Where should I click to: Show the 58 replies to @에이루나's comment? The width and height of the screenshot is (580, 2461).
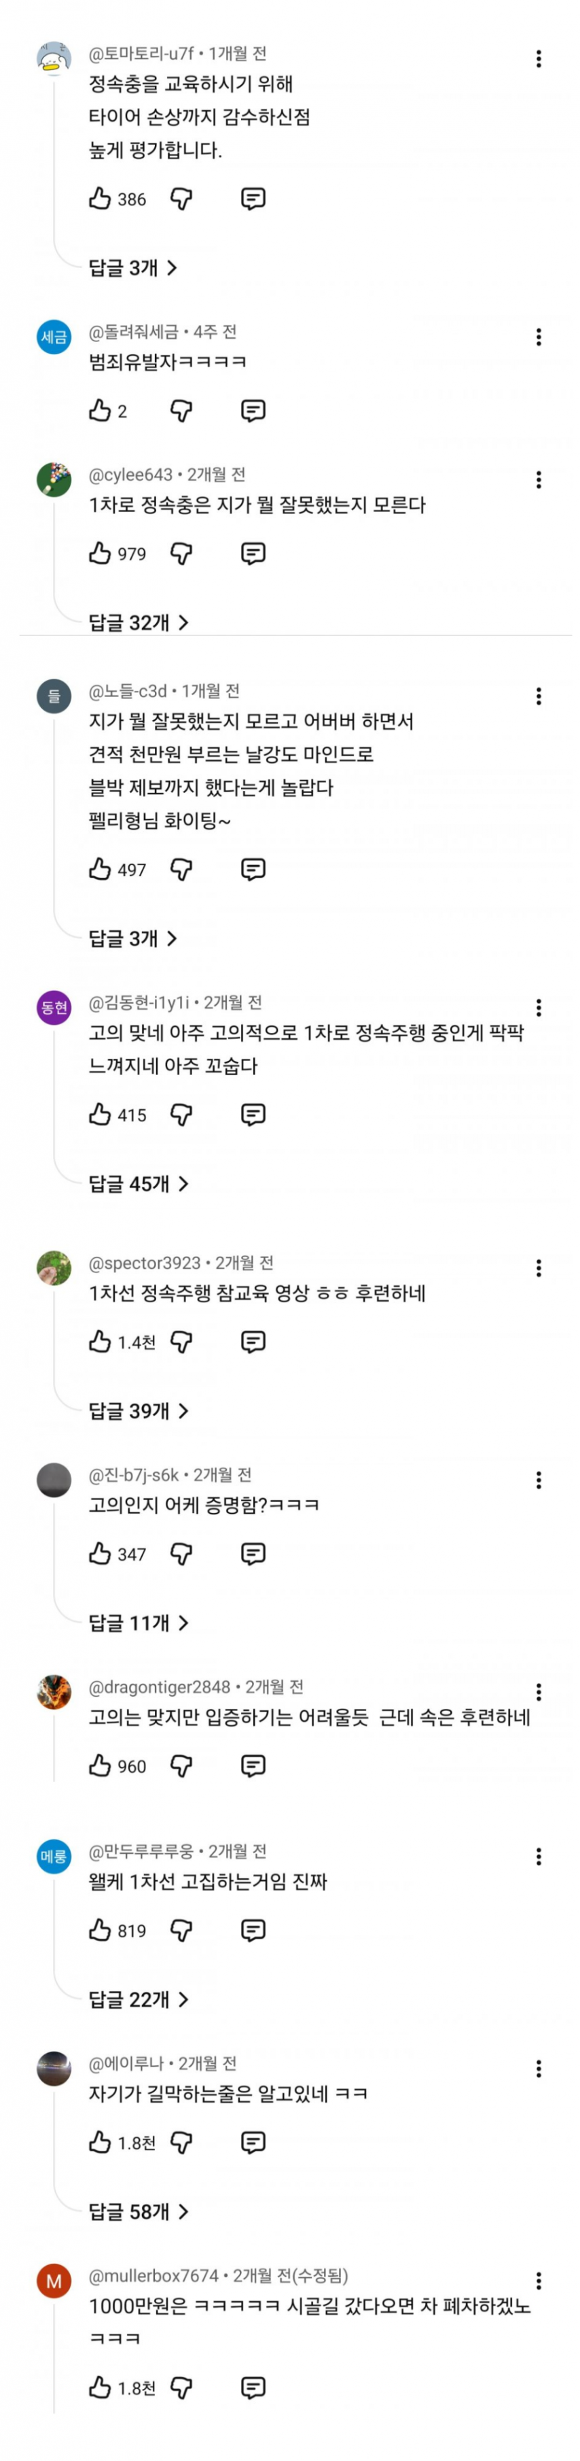pos(139,2211)
